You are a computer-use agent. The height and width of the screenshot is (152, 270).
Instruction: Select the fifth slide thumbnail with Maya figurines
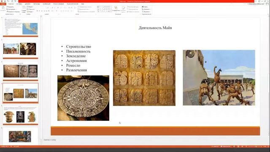tap(21, 115)
